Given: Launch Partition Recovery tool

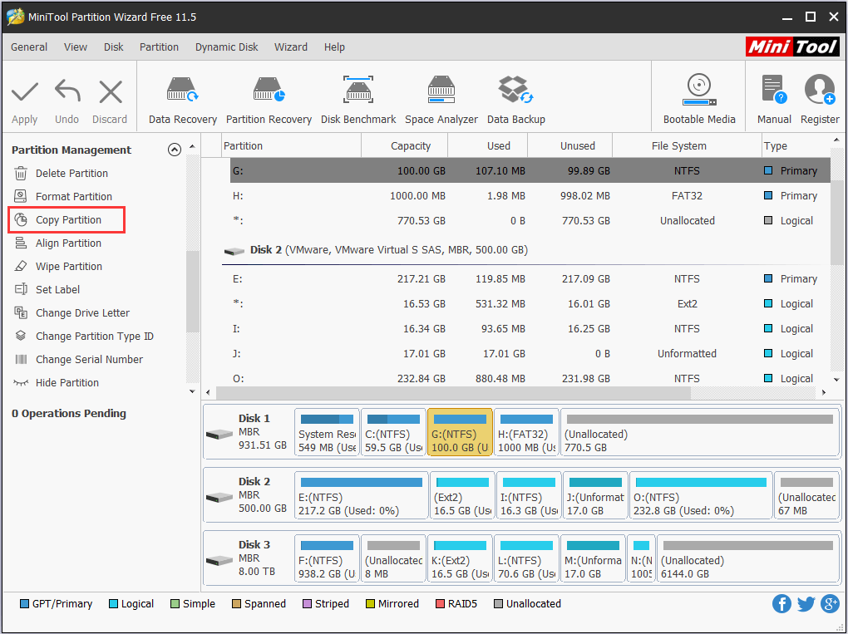Looking at the screenshot, I should coord(269,101).
